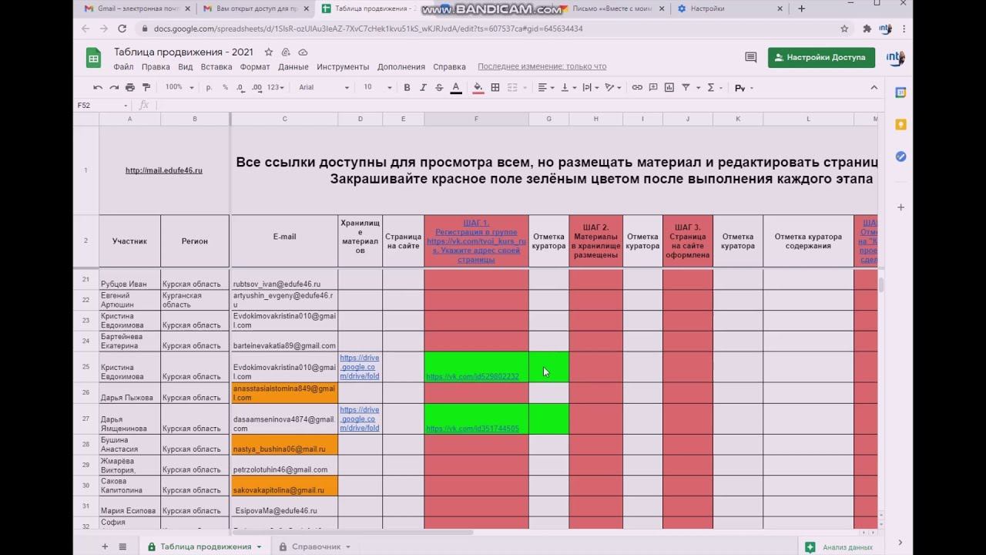Screen dimensions: 986x555
Task: Open the http://mail.edufe46.ru link
Action: pyautogui.click(x=164, y=170)
